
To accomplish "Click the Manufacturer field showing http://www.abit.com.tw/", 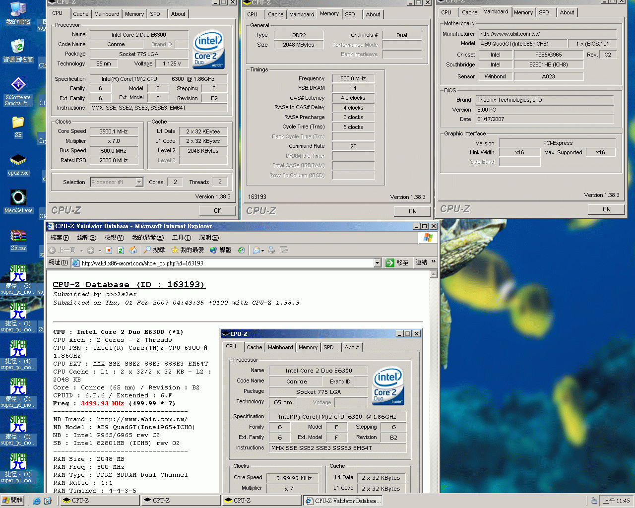I will 548,34.
